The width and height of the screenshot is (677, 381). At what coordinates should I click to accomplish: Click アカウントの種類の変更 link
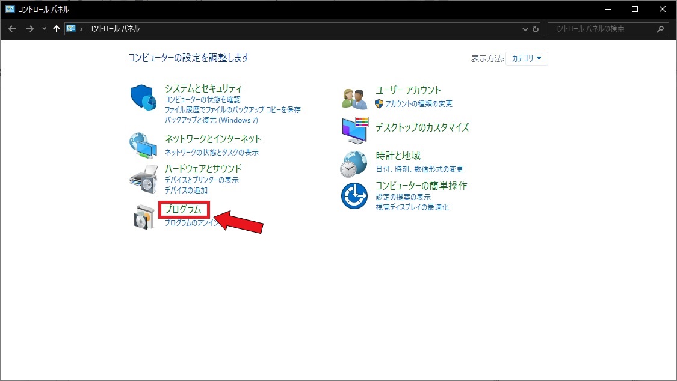pos(420,103)
